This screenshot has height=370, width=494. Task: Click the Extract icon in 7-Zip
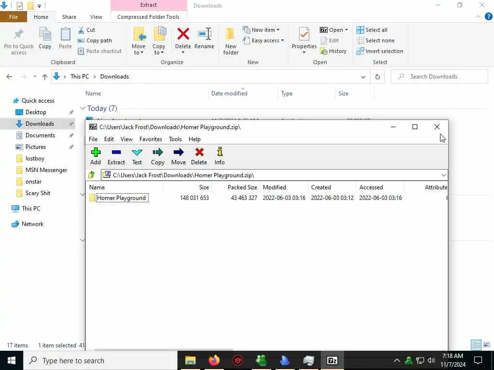coord(116,157)
